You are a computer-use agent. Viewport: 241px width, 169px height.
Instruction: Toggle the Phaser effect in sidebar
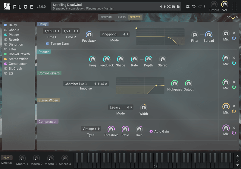[6, 35]
